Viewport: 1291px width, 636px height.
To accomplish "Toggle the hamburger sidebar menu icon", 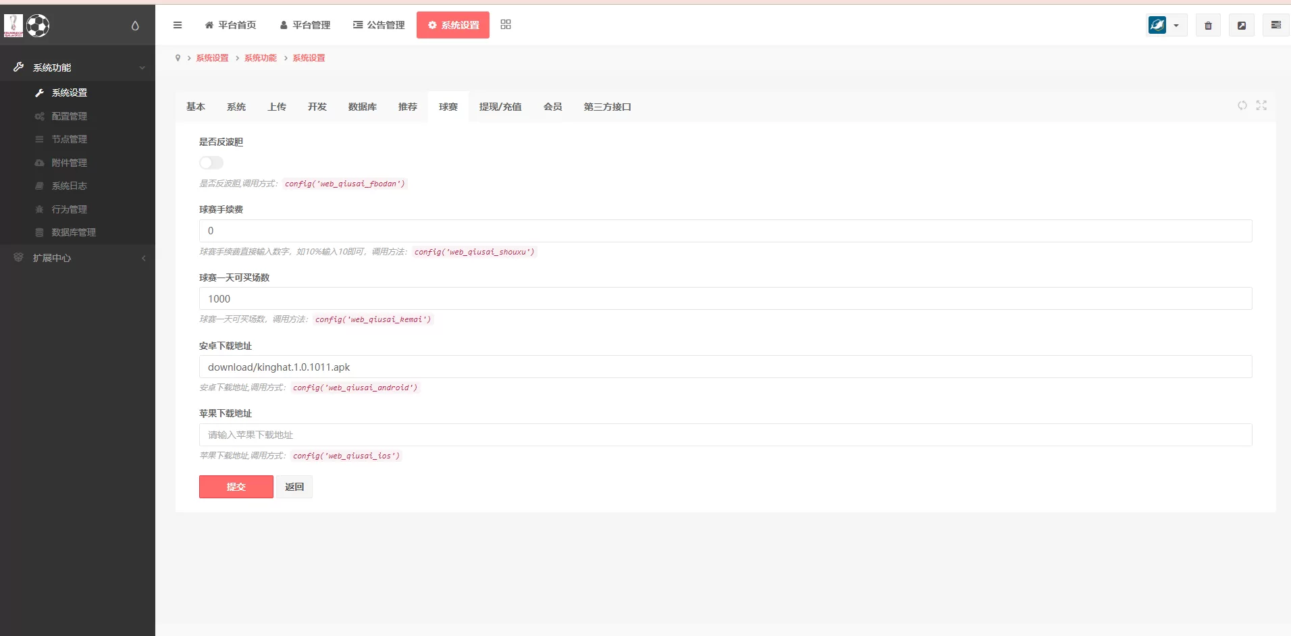I will click(x=178, y=25).
